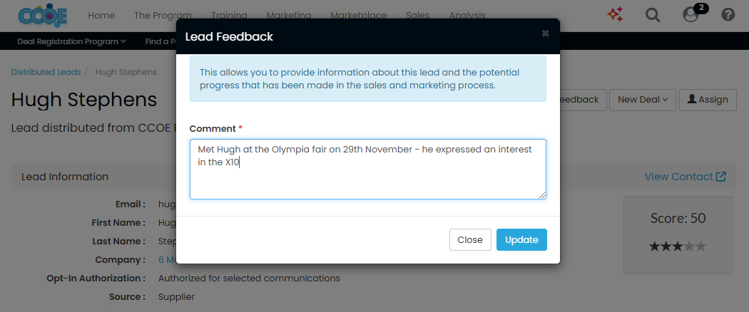Expand Deal Registration Program dropdown
This screenshot has width=749, height=312.
[x=71, y=41]
